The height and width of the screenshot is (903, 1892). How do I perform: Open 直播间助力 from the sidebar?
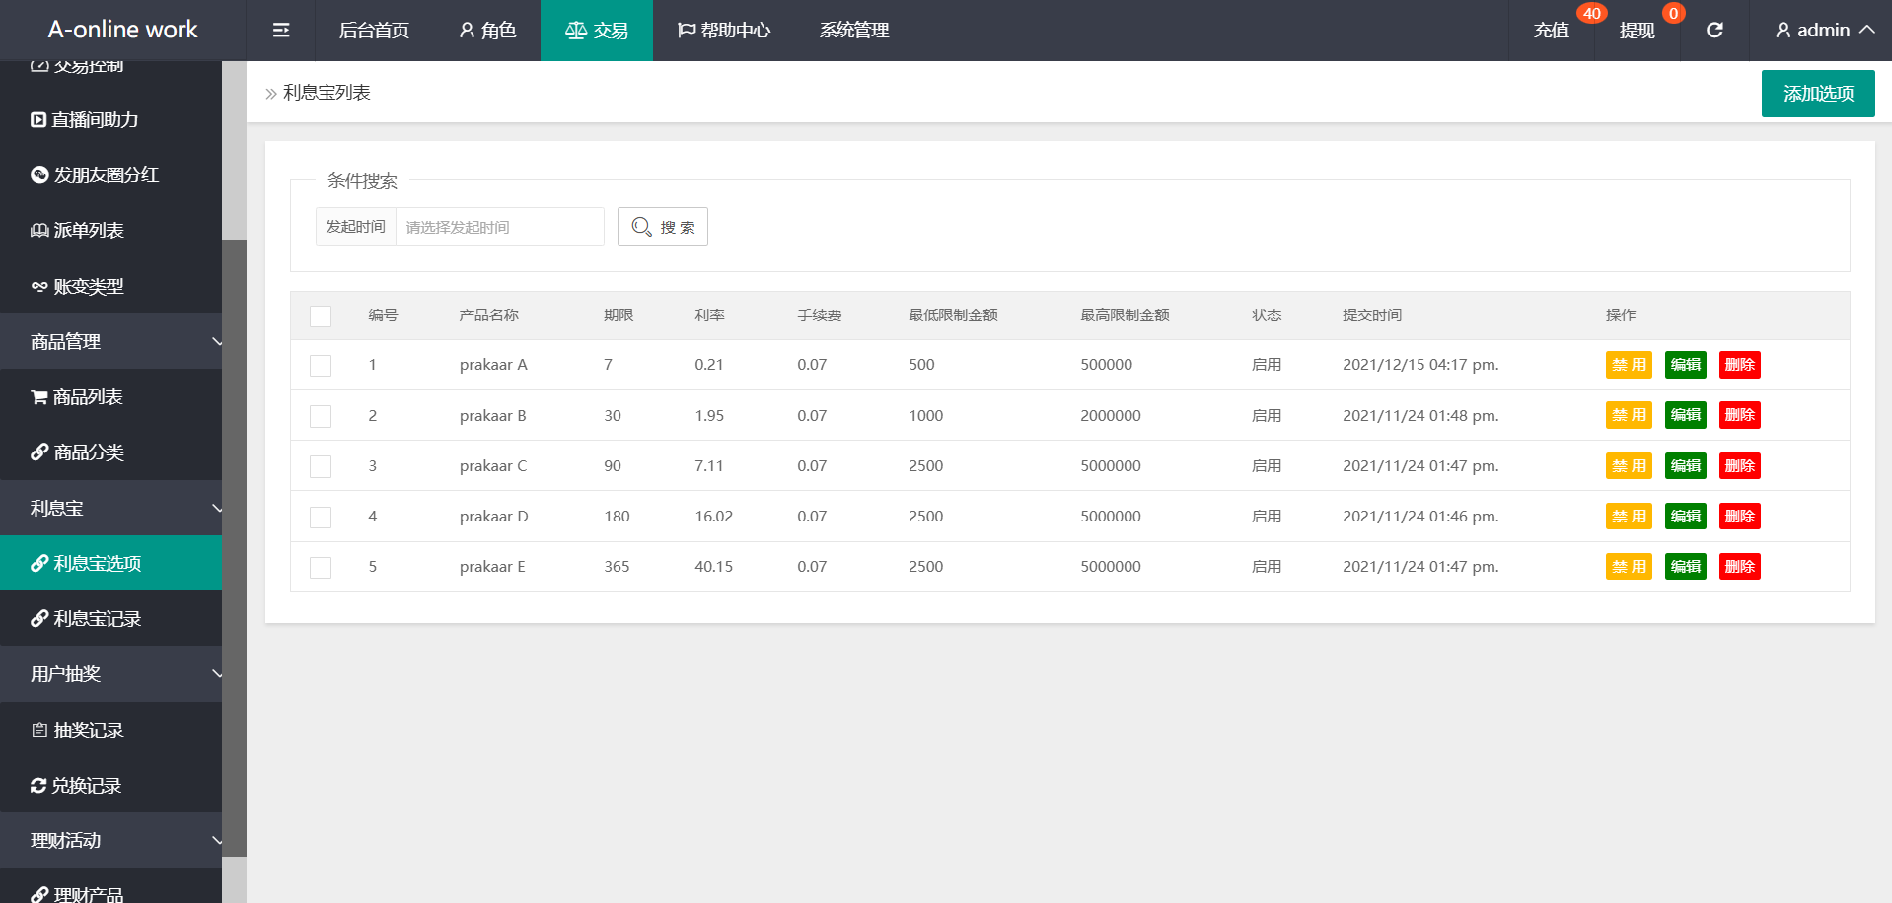(95, 120)
